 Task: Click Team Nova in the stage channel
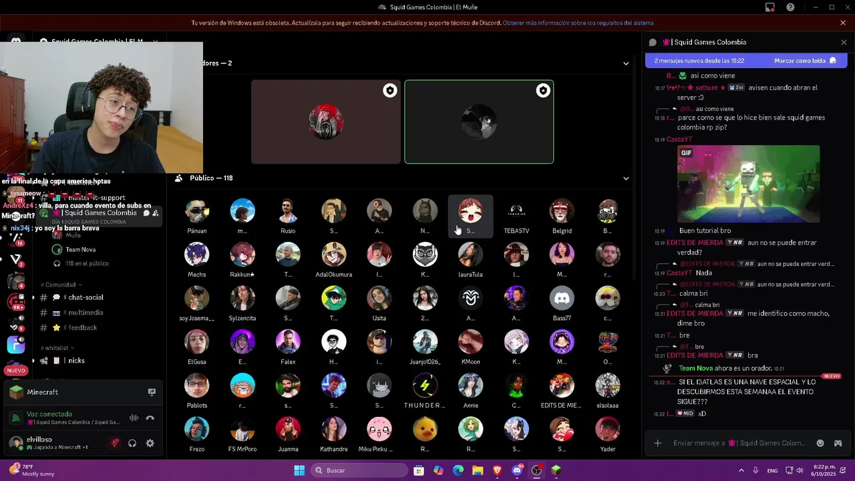pos(81,249)
